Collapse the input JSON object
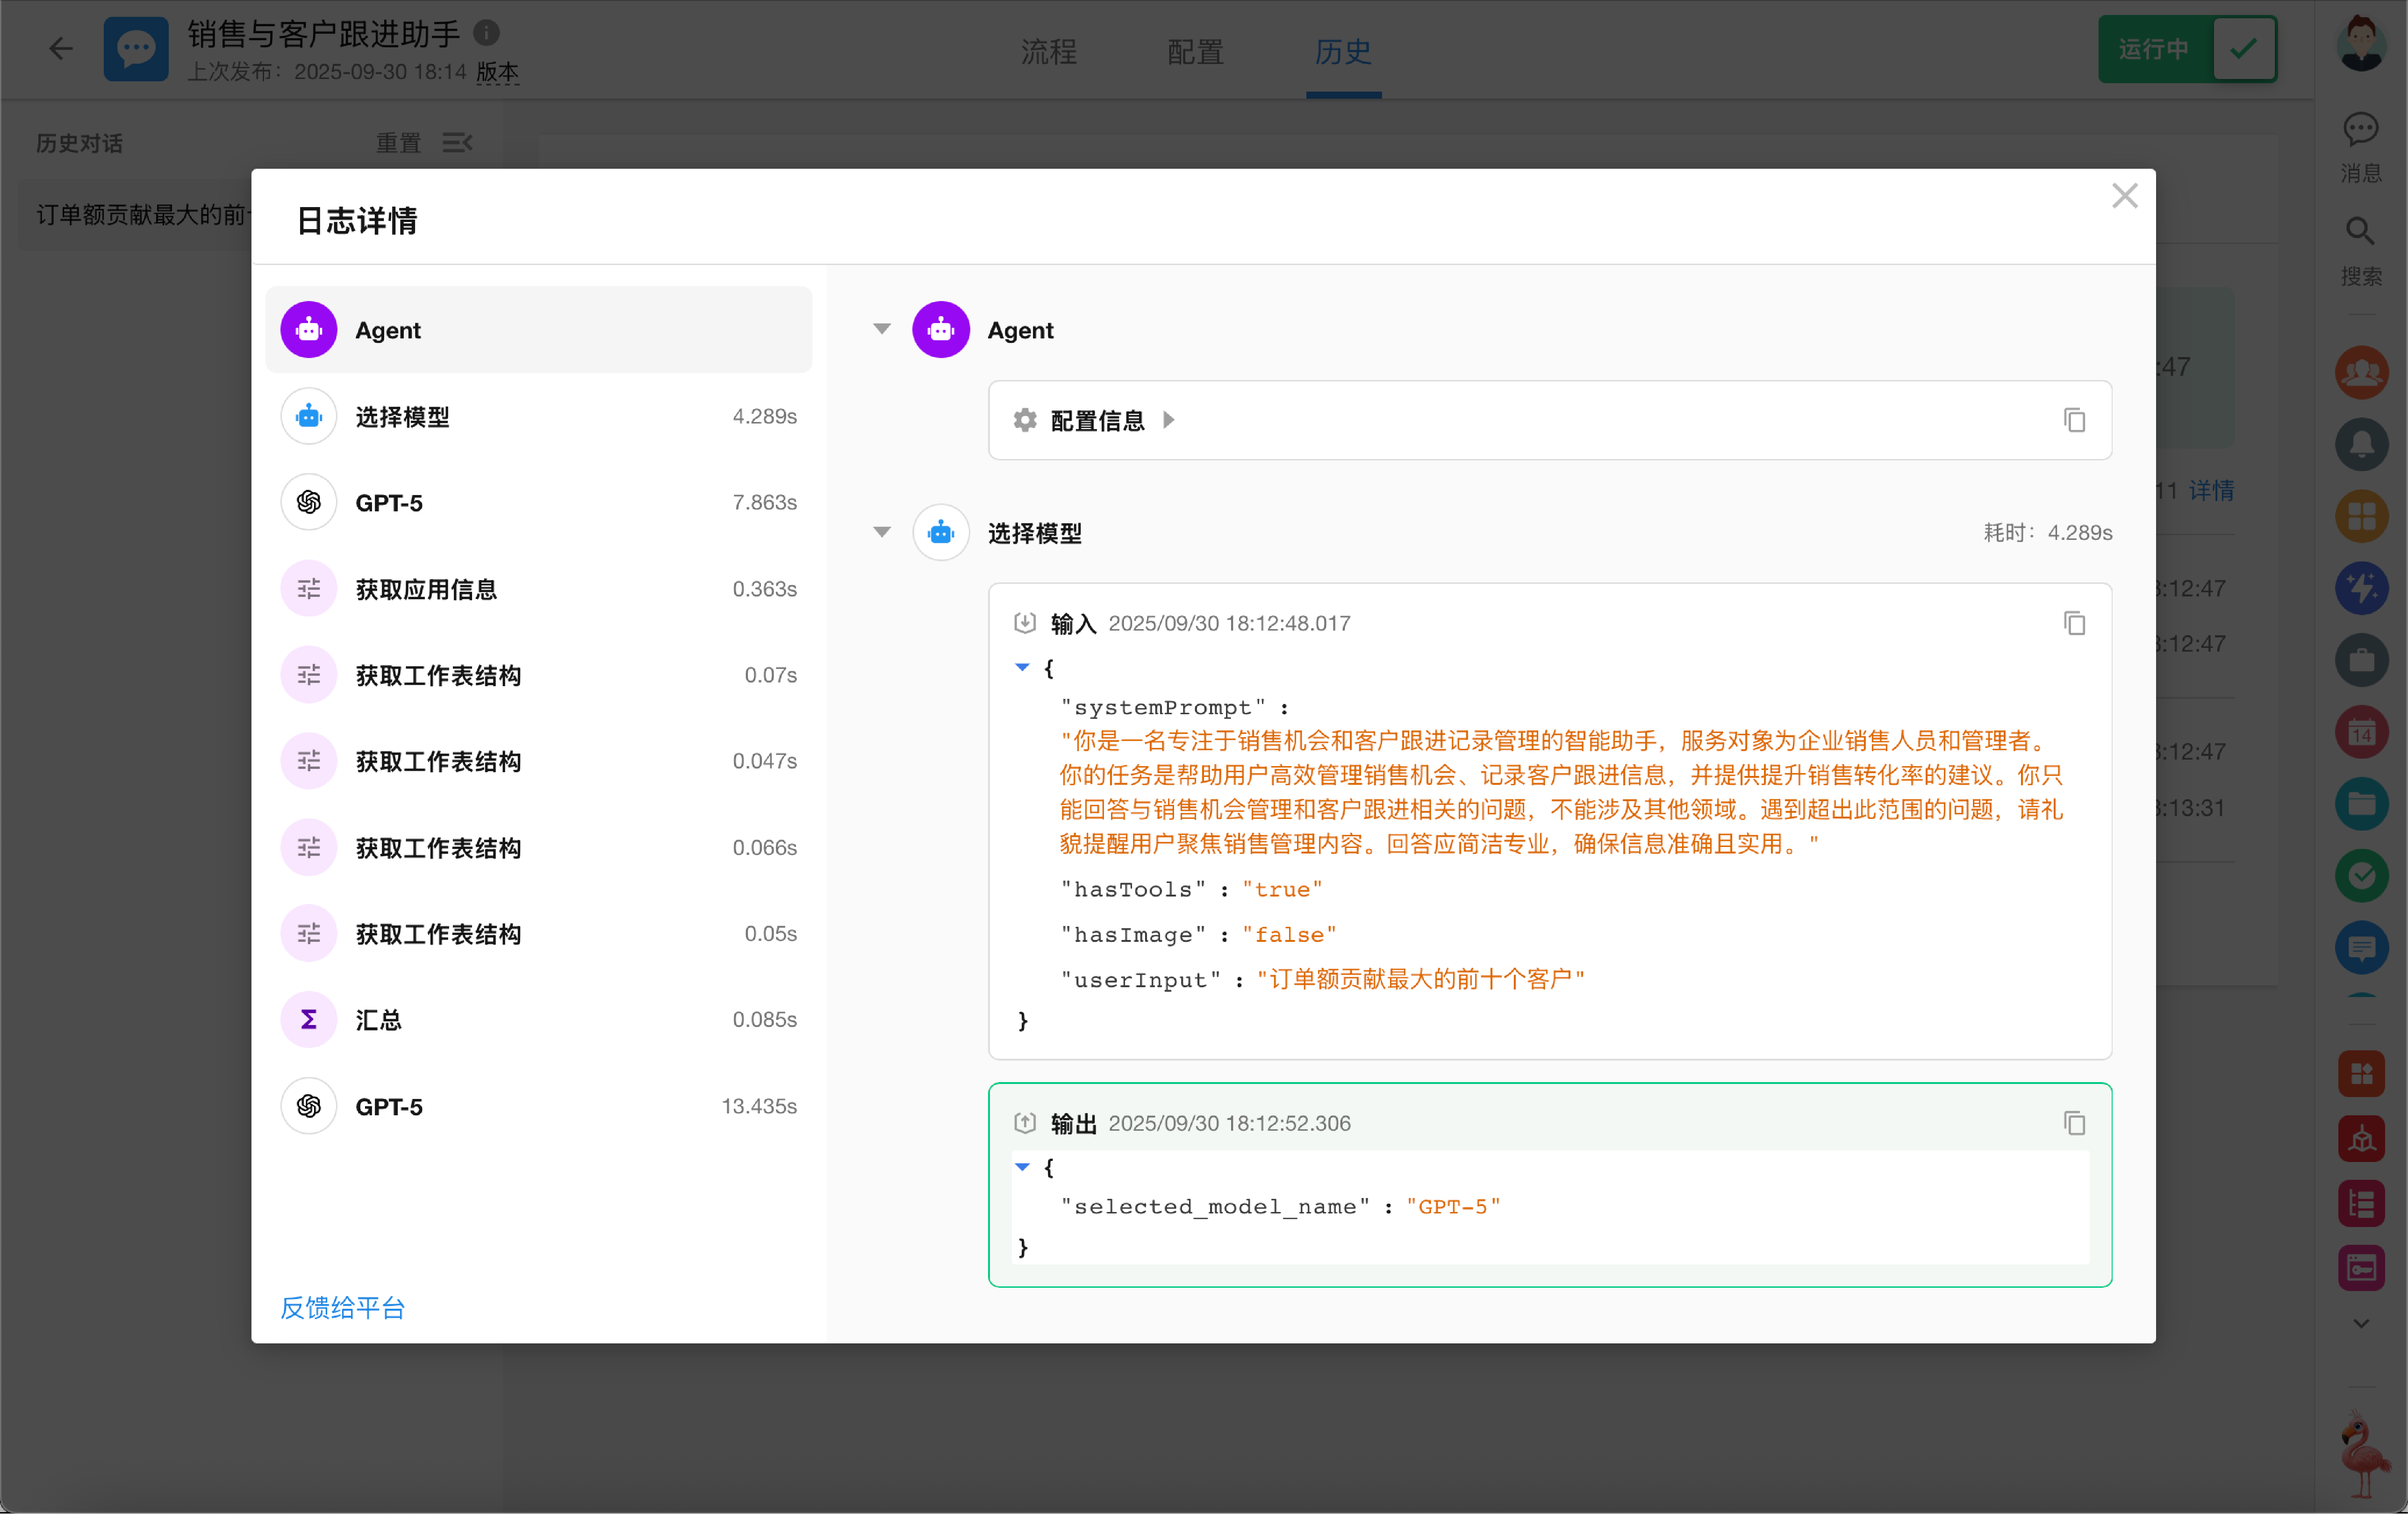 [1022, 667]
